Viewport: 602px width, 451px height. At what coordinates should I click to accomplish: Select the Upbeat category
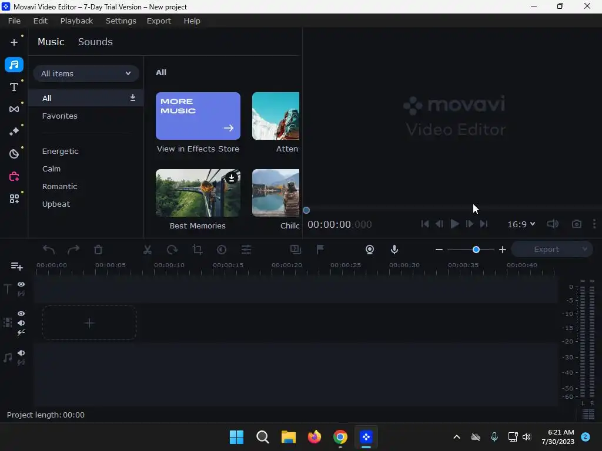coord(56,204)
